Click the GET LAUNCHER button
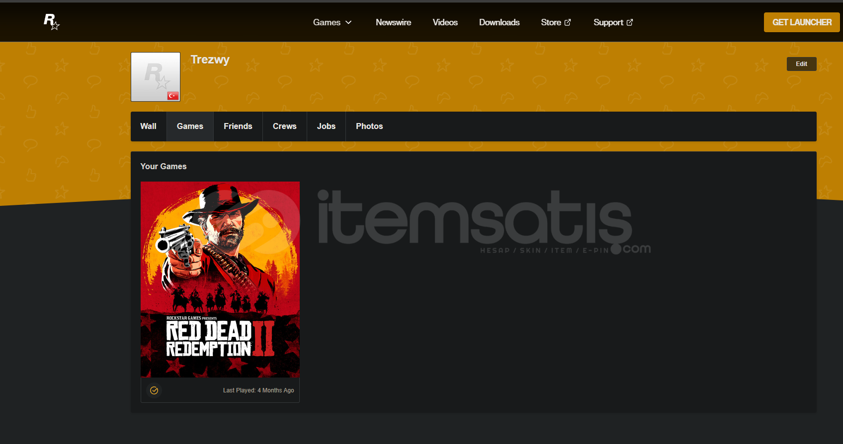The image size is (843, 444). point(802,22)
